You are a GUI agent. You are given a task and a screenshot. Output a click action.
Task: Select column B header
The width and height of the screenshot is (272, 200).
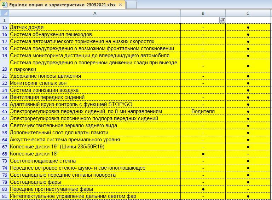click(203, 13)
